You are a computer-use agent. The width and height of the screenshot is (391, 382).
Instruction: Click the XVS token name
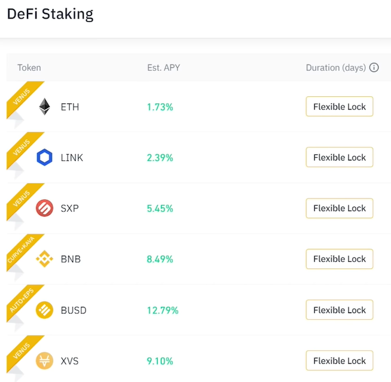(69, 361)
